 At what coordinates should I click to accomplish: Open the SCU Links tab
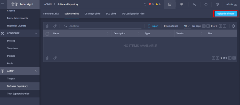[111, 14]
